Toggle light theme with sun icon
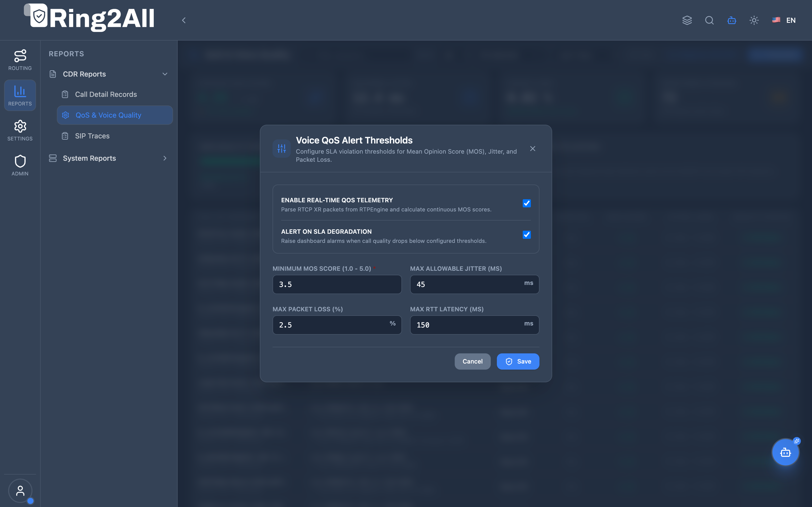The image size is (812, 507). click(x=754, y=21)
